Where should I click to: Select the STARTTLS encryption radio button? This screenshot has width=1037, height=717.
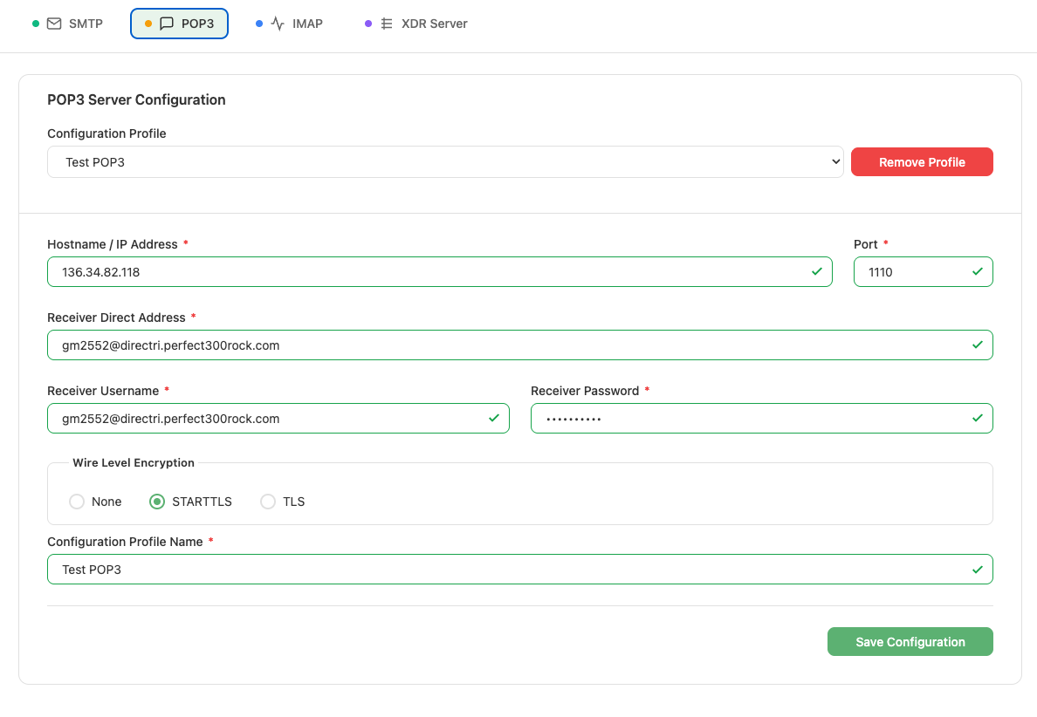[157, 502]
